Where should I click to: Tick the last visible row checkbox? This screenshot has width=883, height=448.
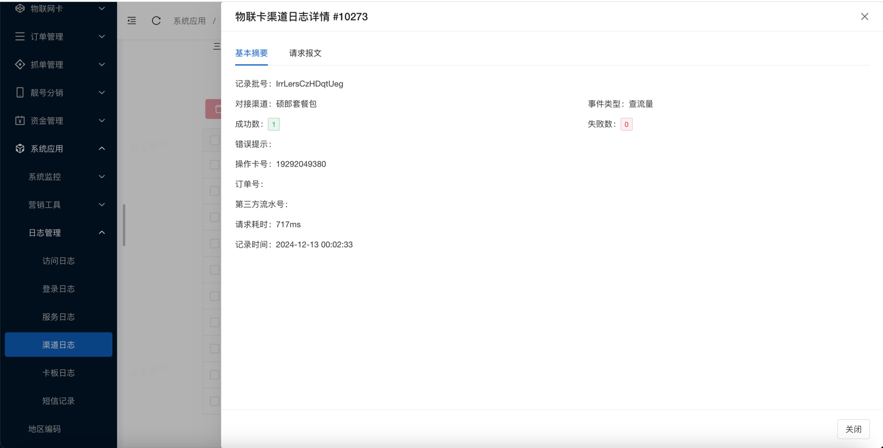[215, 401]
